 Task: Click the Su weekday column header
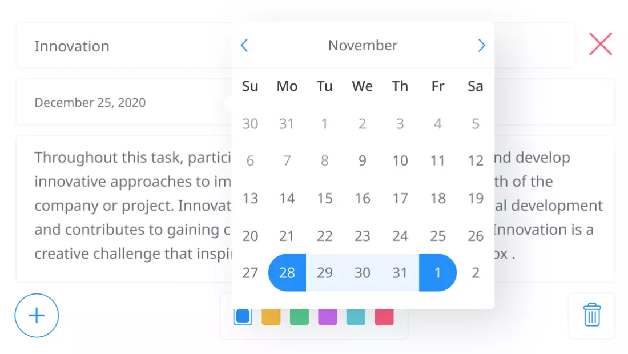250,86
